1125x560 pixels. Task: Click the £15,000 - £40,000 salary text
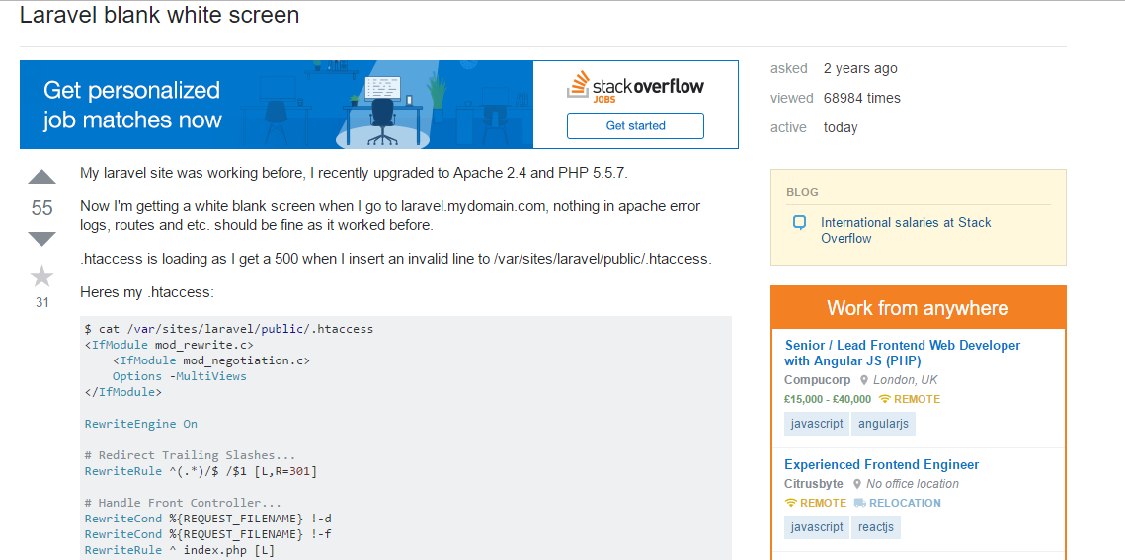[x=828, y=399]
